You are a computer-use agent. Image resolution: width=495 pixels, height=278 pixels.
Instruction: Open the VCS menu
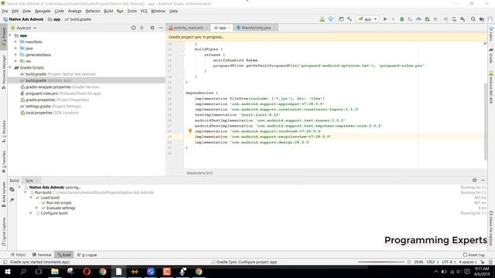144,11
